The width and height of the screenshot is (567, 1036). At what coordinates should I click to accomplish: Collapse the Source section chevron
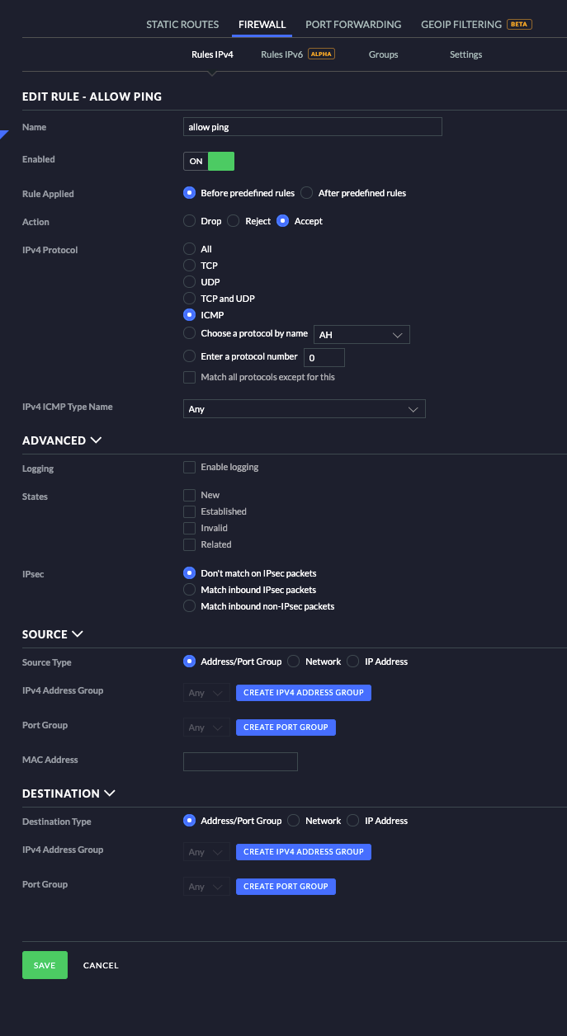coord(78,634)
